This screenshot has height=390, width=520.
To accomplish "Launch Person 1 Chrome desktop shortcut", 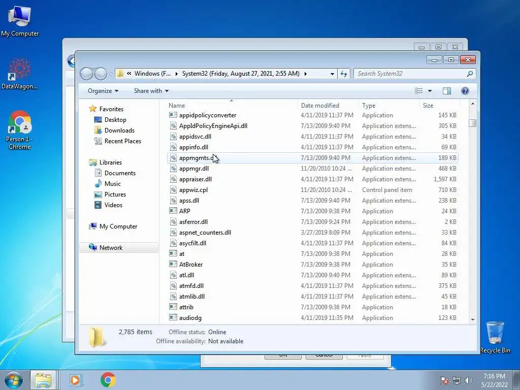I will 20,130.
